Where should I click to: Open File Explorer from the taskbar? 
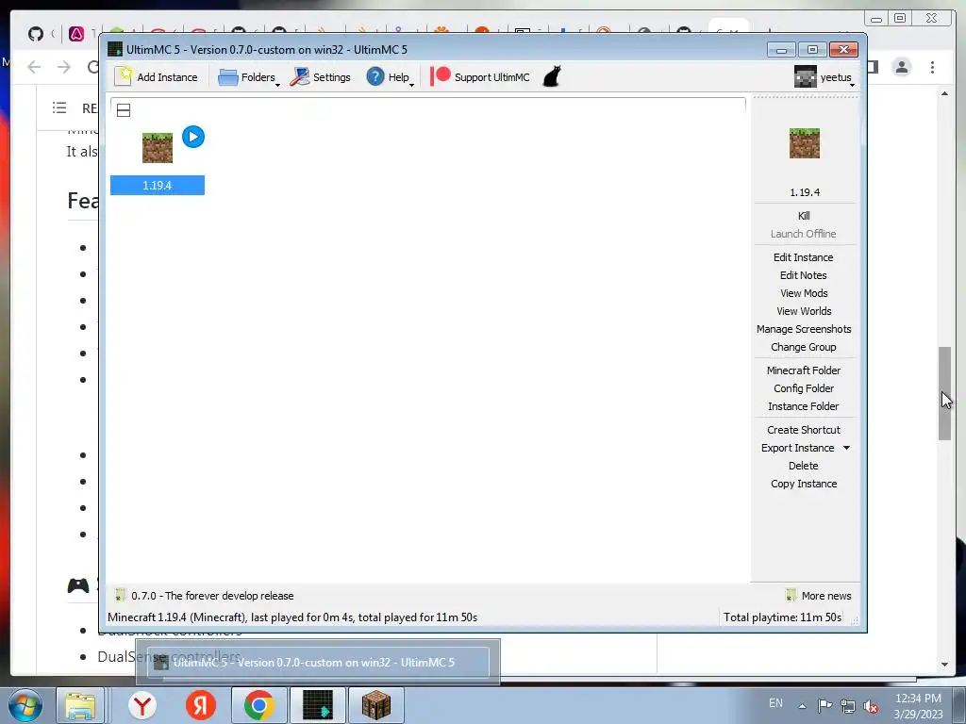[80, 705]
